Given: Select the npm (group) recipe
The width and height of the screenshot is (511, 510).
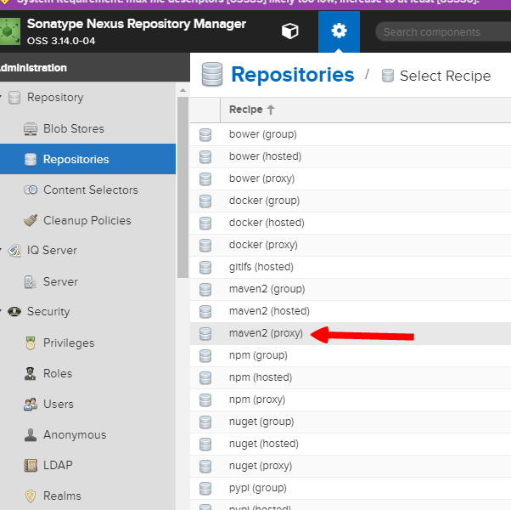Looking at the screenshot, I should pos(351,355).
